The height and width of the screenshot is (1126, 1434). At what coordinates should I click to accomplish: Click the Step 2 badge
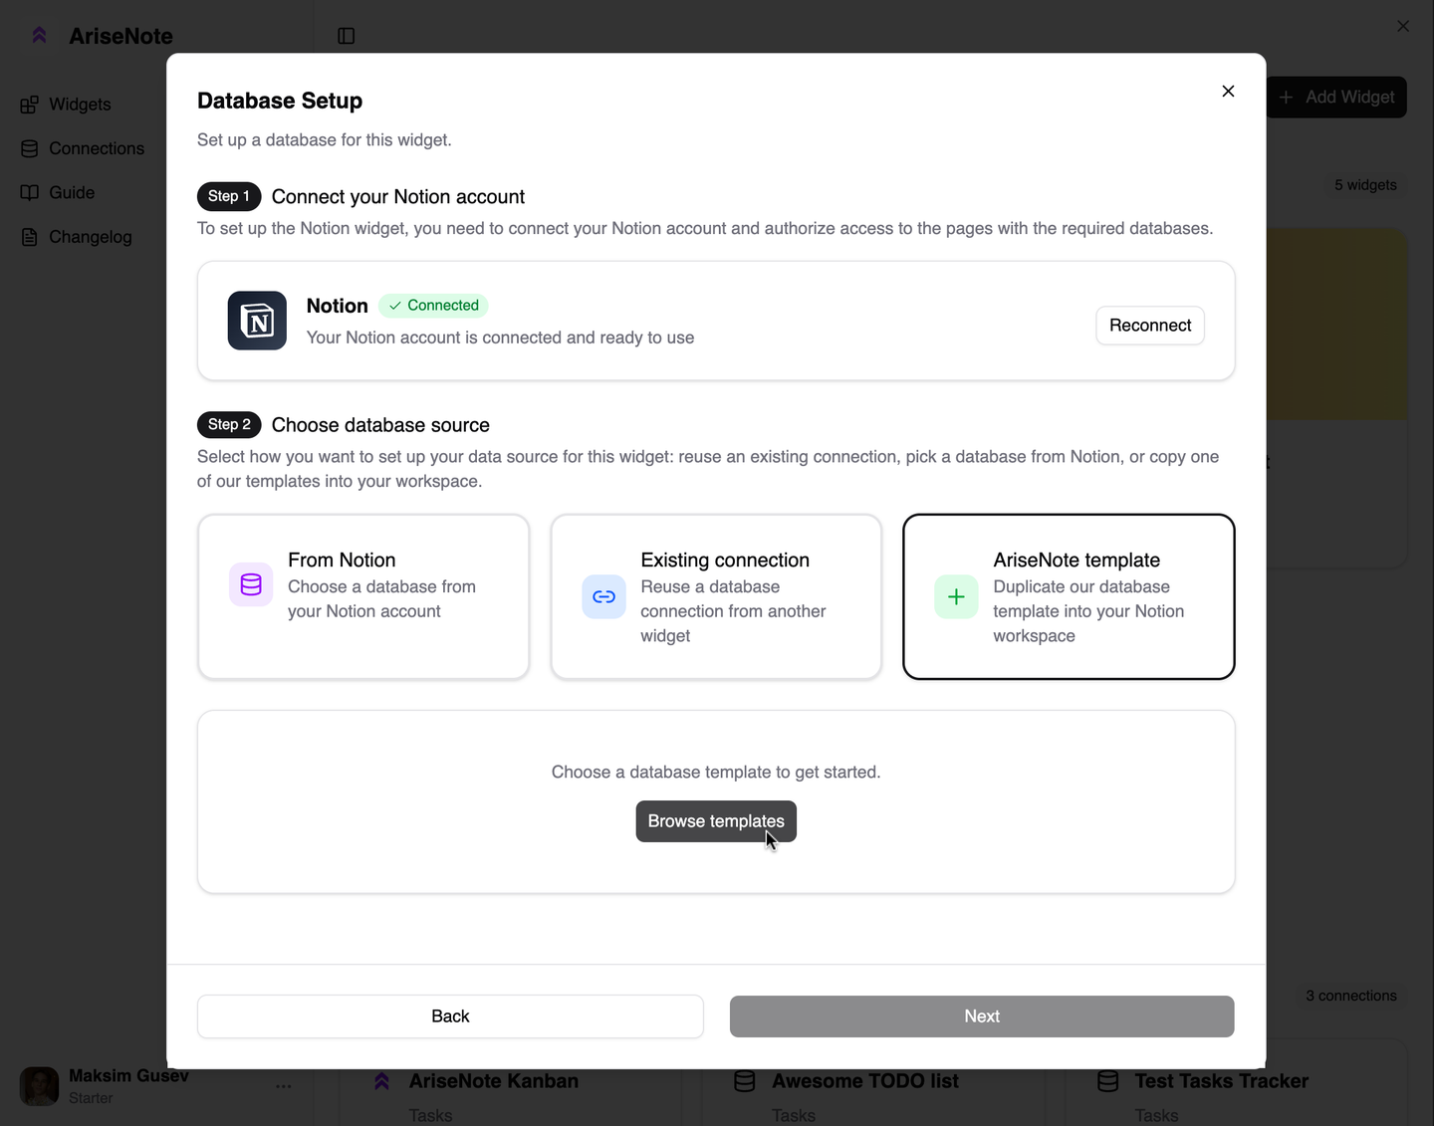point(229,425)
